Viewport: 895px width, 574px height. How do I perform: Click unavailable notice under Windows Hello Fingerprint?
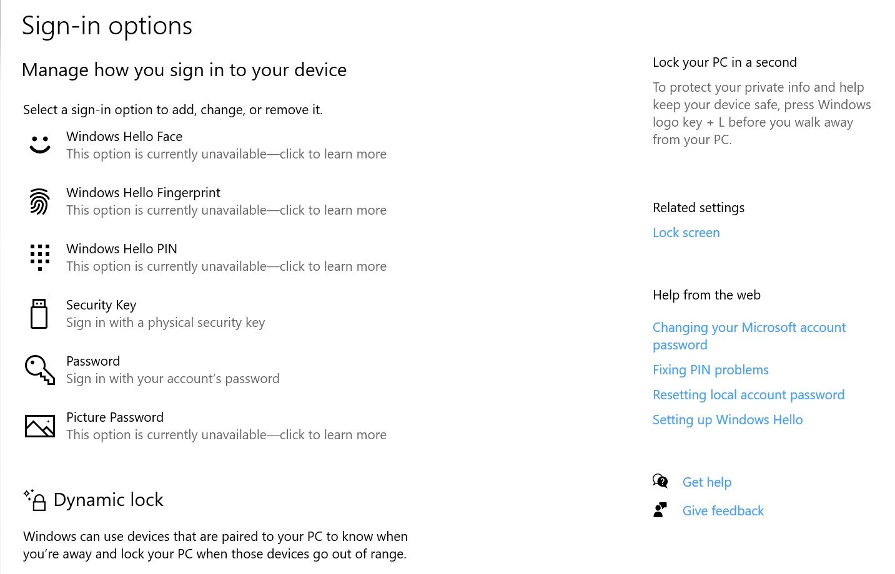point(226,210)
